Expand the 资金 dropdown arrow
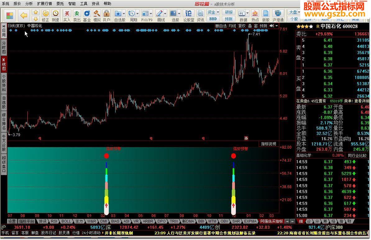Image resolution: width=371 pixels, height=240 pixels. tap(218, 12)
